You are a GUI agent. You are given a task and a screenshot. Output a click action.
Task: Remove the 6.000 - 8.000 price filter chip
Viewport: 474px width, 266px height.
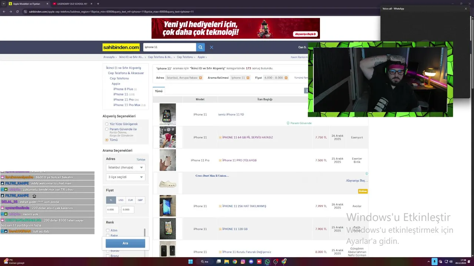point(286,78)
